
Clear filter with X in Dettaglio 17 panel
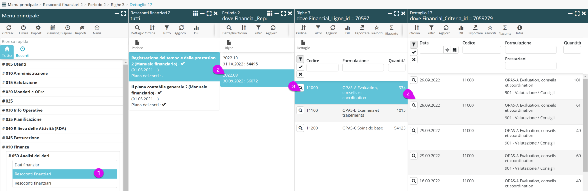click(x=414, y=59)
